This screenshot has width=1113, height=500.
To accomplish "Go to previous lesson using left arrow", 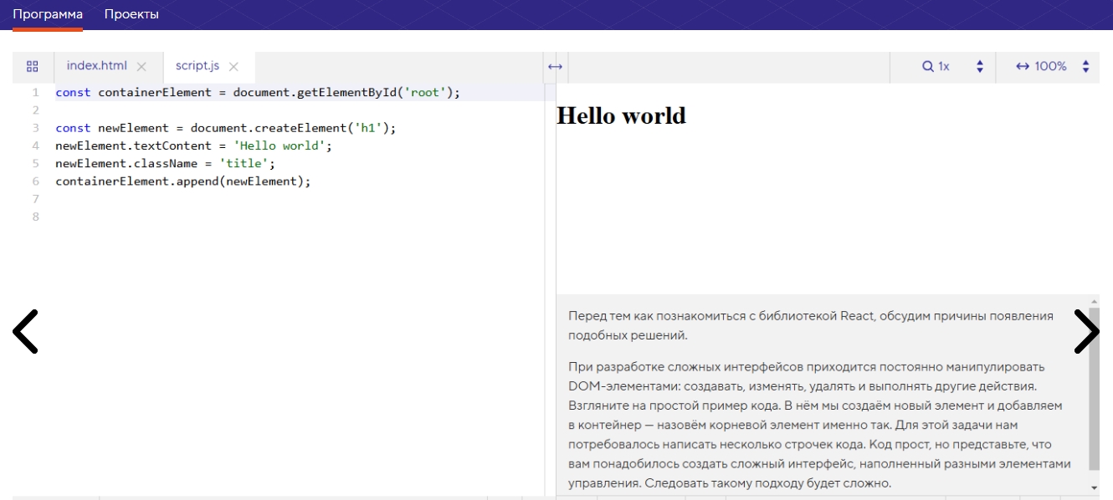I will 25,331.
